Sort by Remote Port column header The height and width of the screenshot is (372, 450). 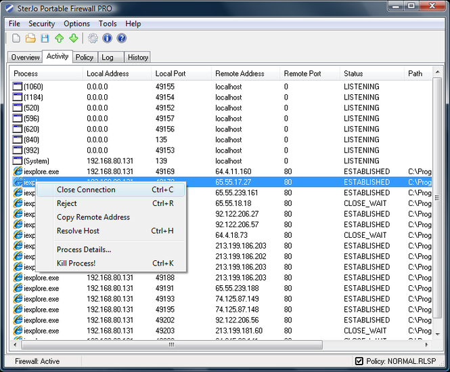[310, 74]
